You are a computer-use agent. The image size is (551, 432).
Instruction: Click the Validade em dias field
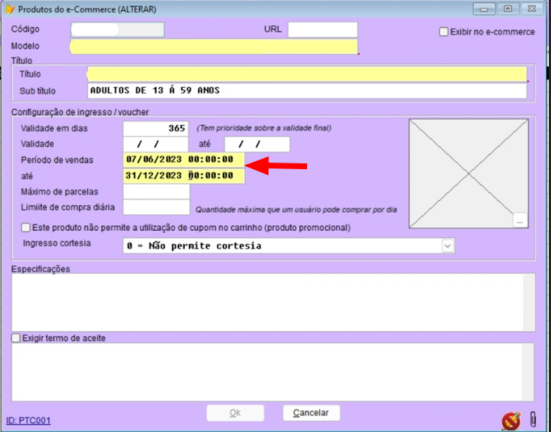pyautogui.click(x=155, y=129)
